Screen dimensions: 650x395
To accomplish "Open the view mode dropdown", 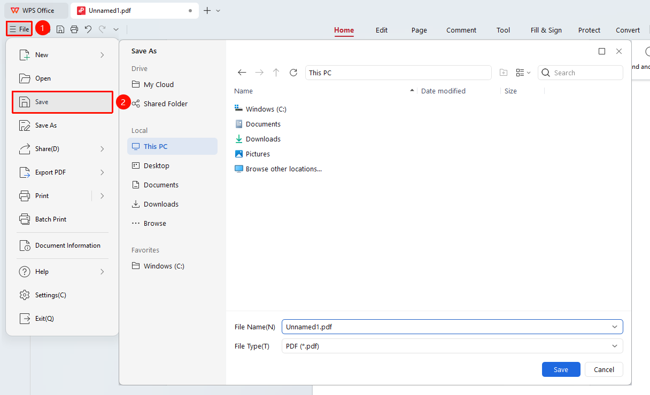I will tap(523, 73).
